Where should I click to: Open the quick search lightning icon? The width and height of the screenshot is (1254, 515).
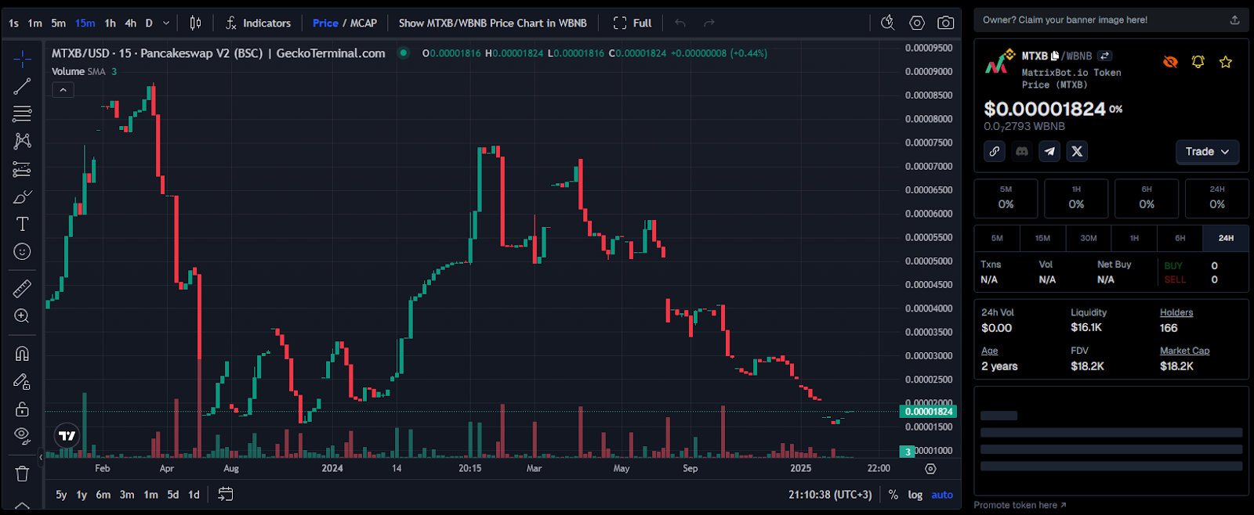887,23
